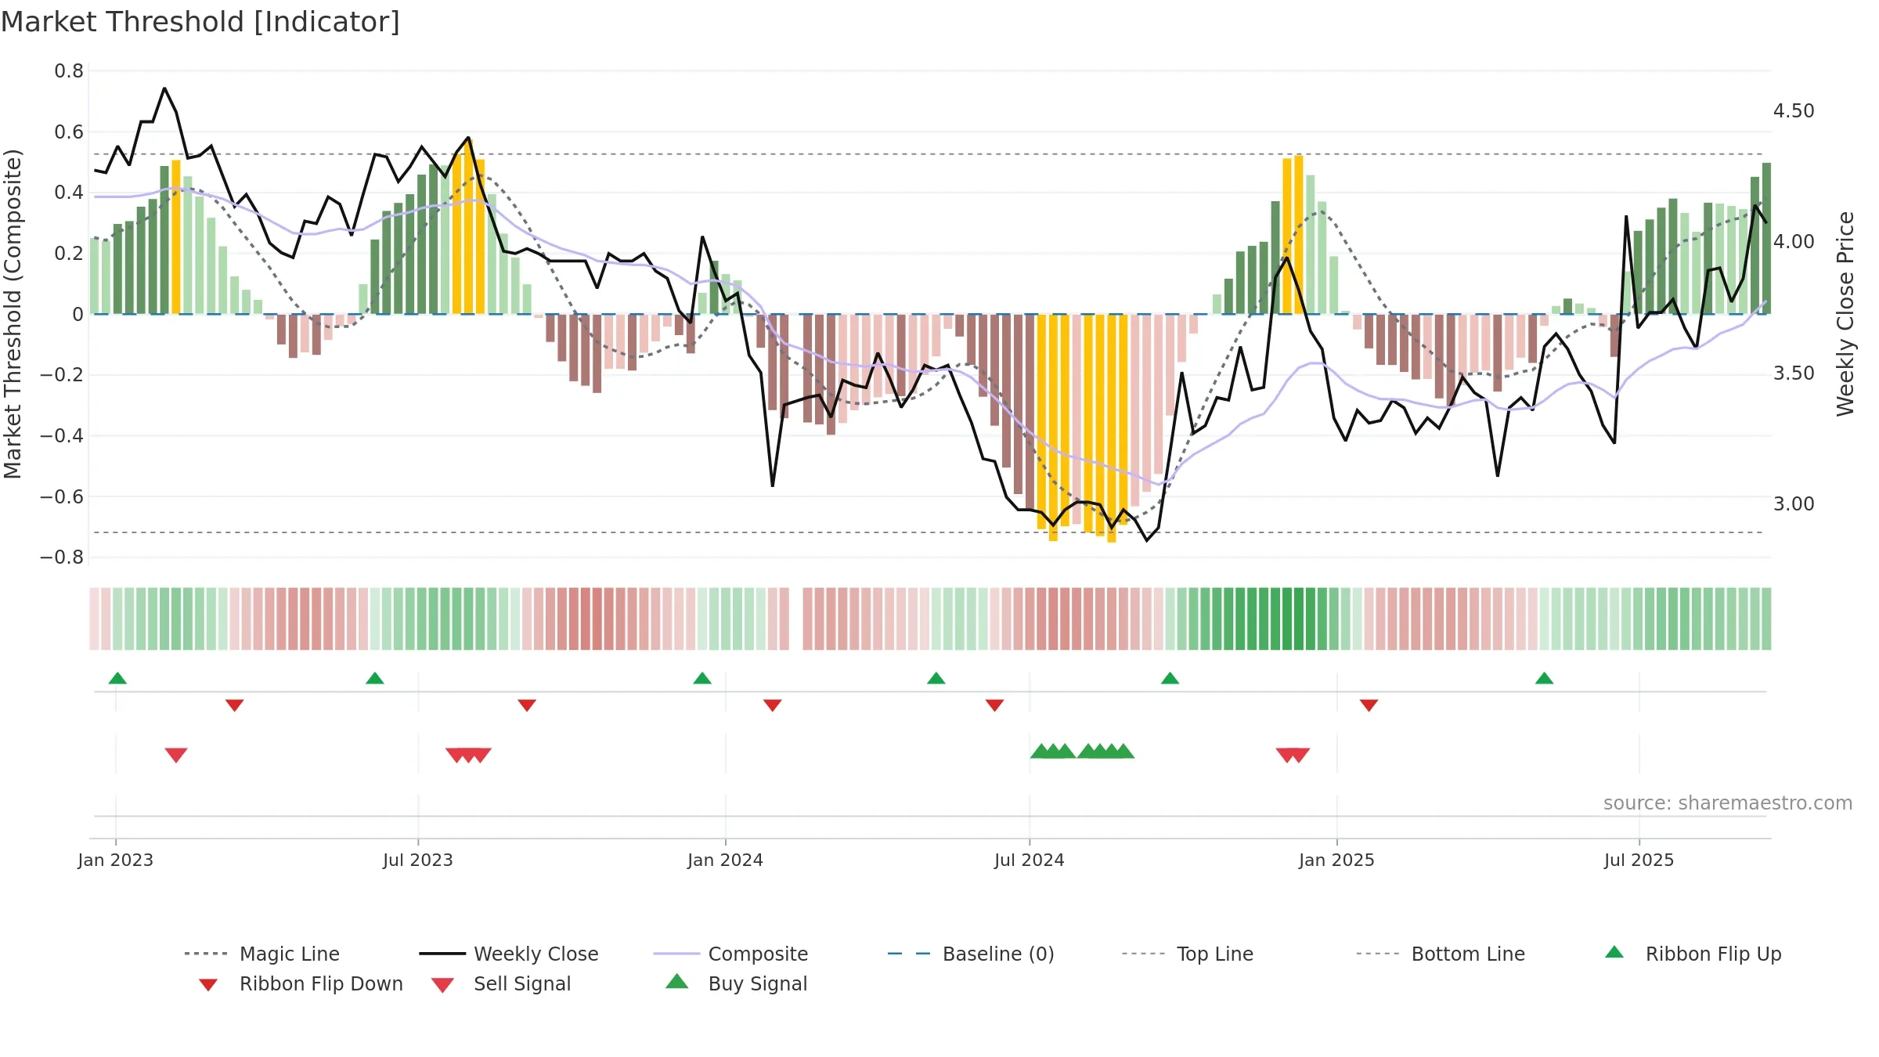Toggle the Magic Line legend entry

click(261, 954)
